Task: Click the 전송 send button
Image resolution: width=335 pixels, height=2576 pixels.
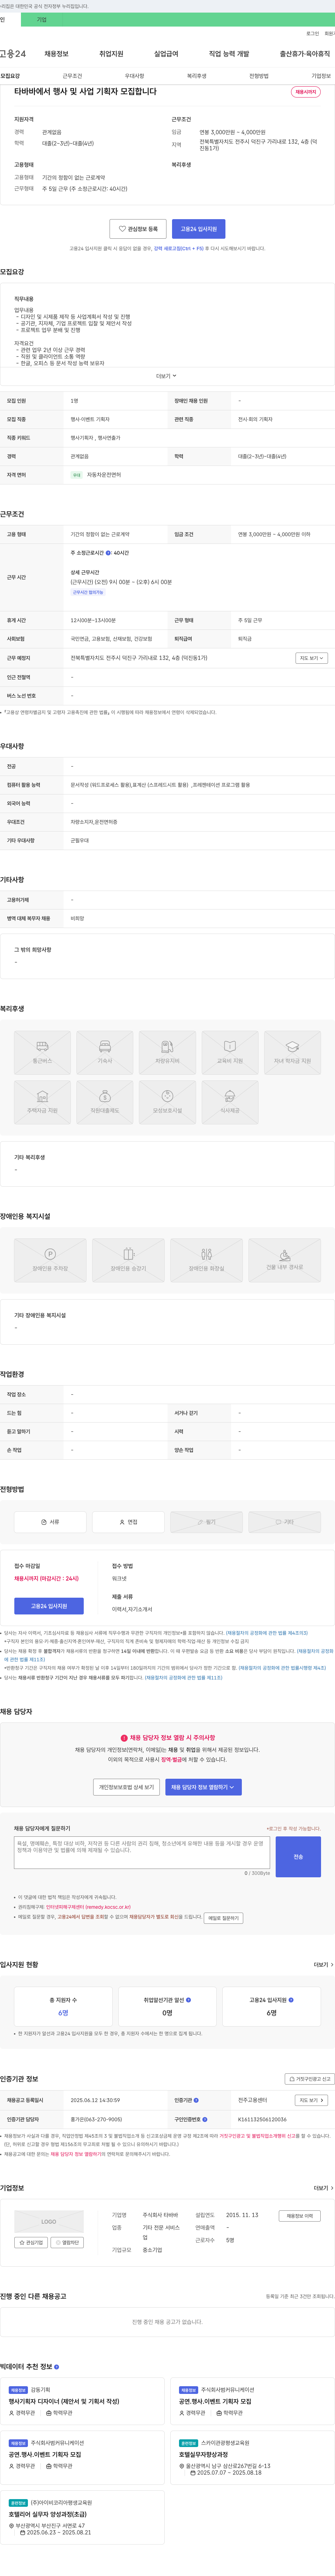Action: coord(298,1857)
